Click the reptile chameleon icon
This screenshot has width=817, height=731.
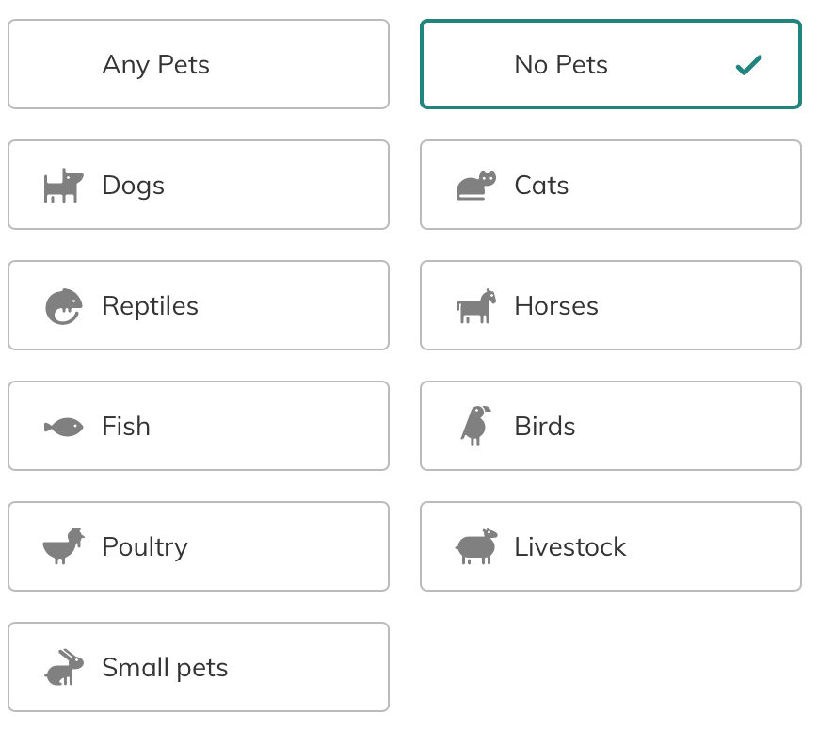(63, 306)
